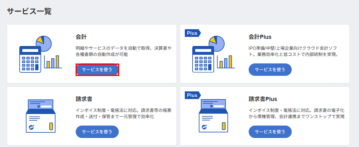The image size is (359, 147).
Task: Click the Plus badge on the 請求書Plus card
Action: click(192, 95)
